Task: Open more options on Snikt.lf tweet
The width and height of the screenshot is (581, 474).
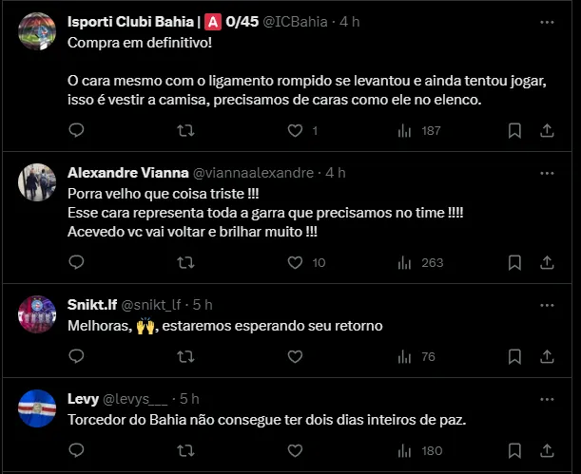Action: [547, 305]
